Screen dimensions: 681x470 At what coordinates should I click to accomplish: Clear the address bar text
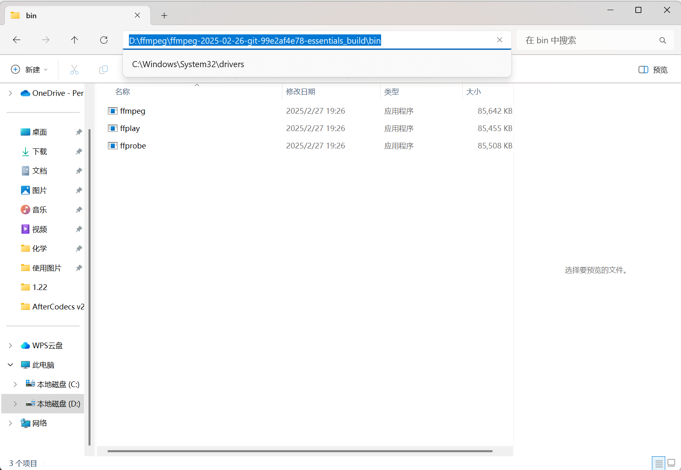tap(500, 40)
